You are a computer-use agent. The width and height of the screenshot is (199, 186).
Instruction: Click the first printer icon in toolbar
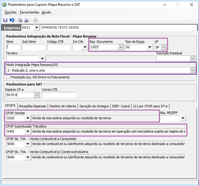click(x=20, y=20)
